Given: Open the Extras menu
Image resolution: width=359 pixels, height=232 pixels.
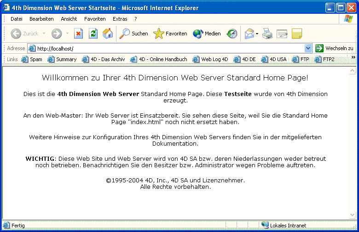Looking at the screenshot, I should (120, 19).
